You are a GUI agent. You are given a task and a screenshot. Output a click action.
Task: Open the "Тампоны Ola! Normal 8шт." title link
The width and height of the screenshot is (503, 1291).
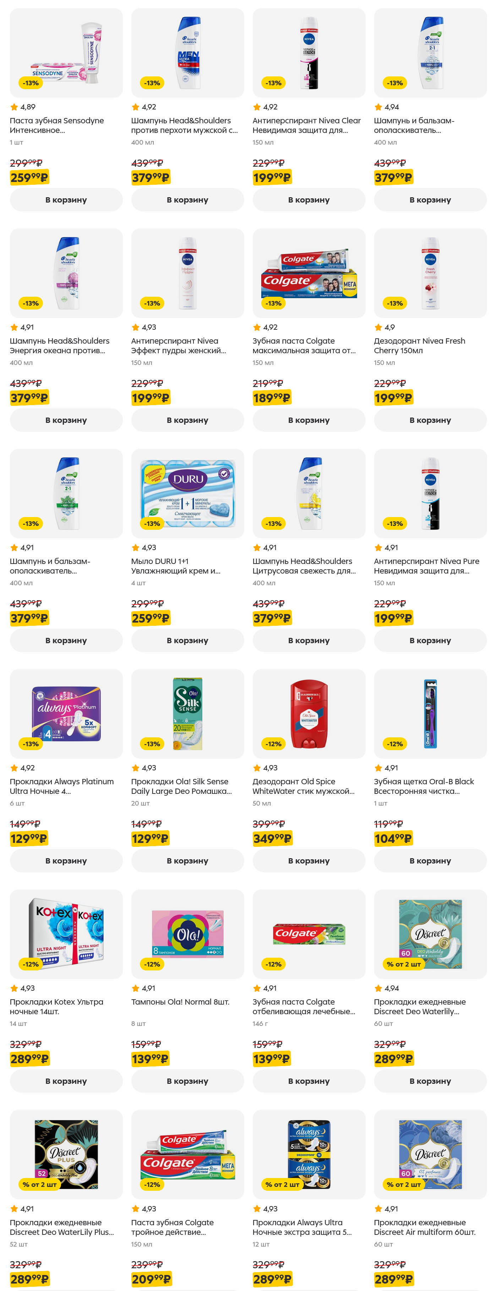[180, 1002]
